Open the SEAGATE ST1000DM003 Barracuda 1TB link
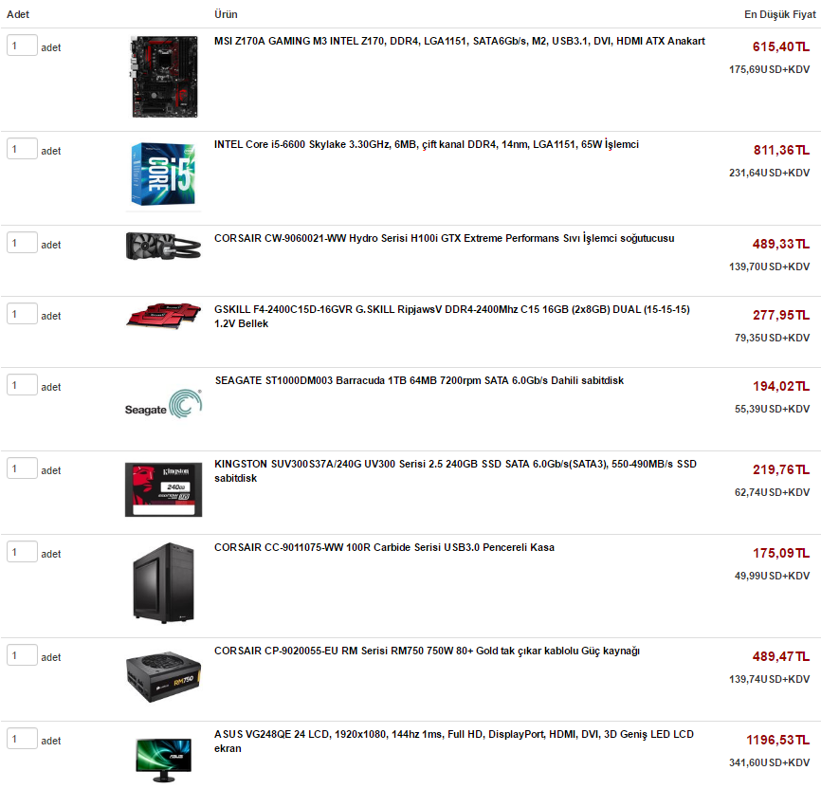The width and height of the screenshot is (821, 789). [419, 380]
